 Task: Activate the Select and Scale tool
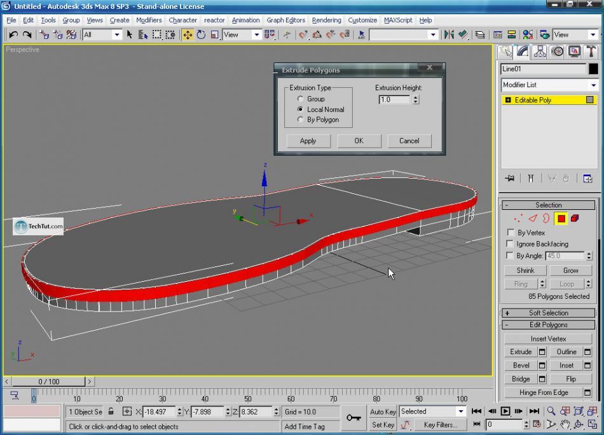coord(214,35)
